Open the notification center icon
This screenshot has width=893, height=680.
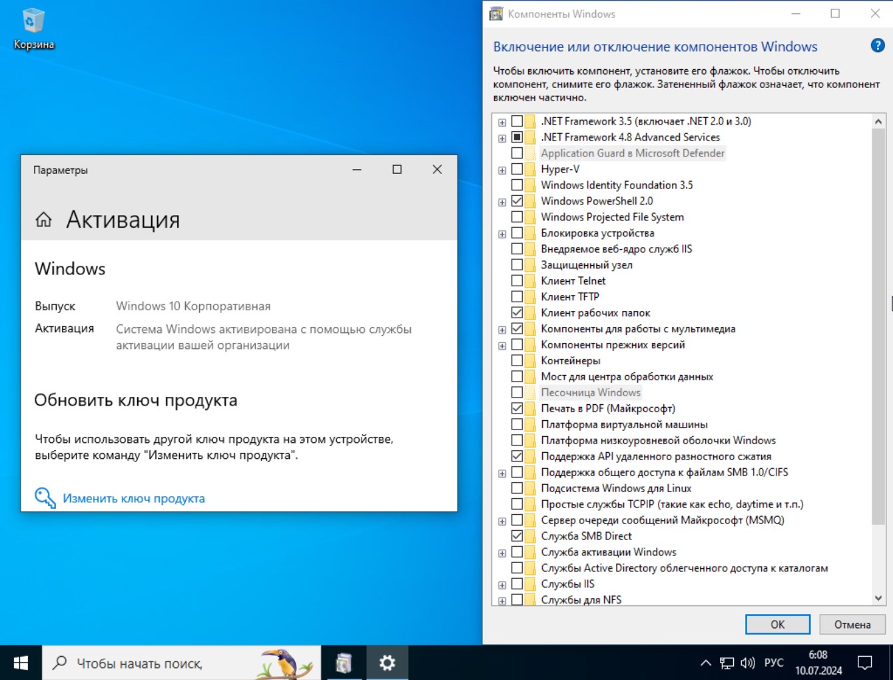pos(865,663)
